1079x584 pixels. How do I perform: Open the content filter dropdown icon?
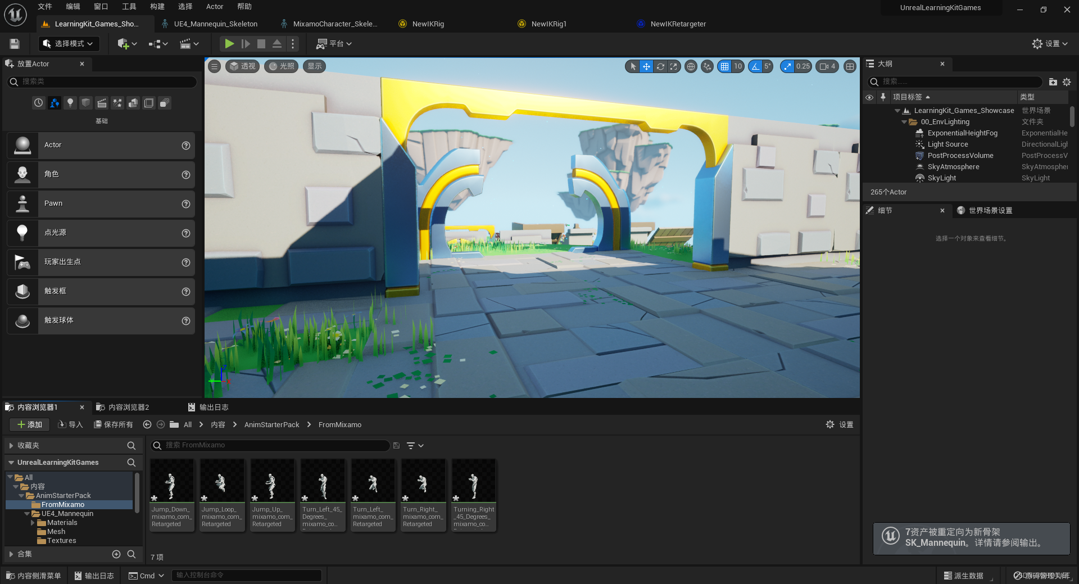[415, 446]
